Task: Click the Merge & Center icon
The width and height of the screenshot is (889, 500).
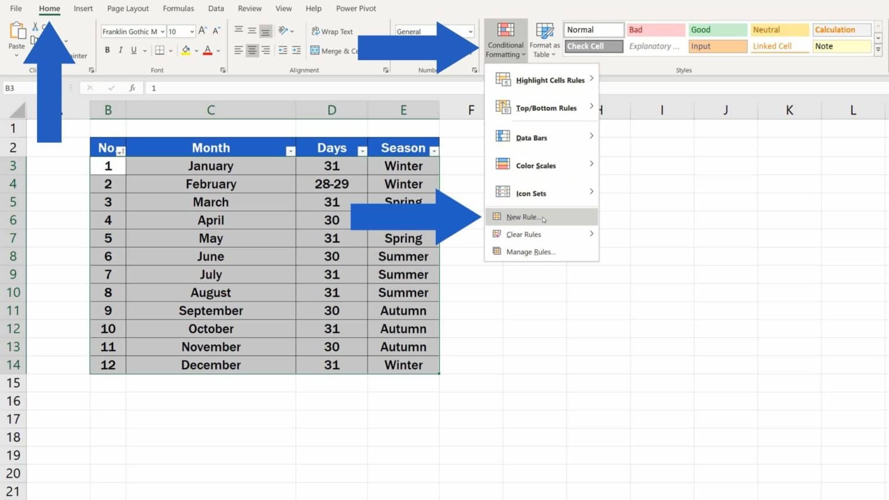Action: 315,50
